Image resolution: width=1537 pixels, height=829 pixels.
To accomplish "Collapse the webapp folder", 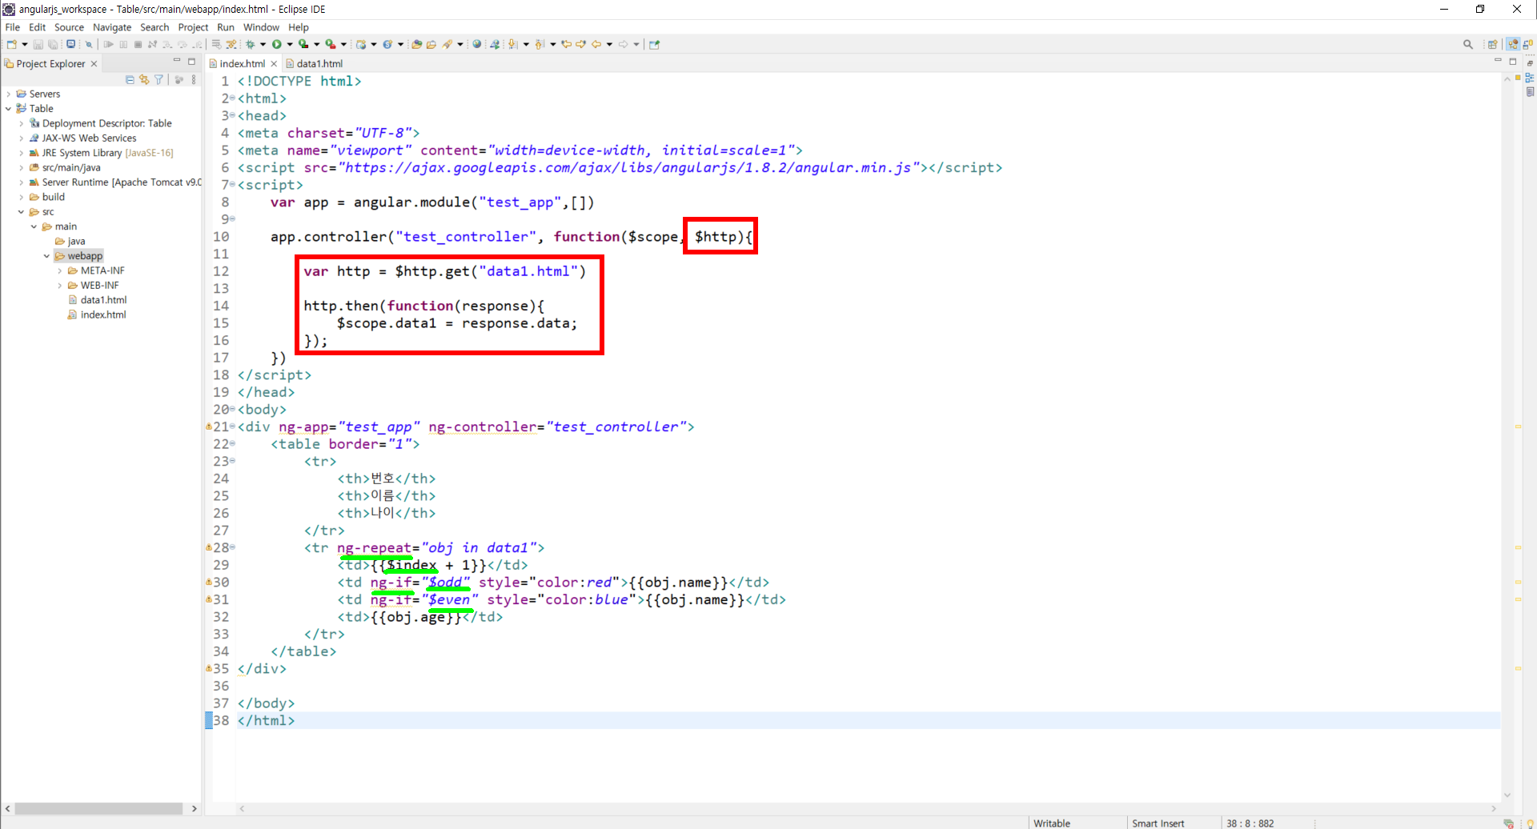I will point(46,256).
